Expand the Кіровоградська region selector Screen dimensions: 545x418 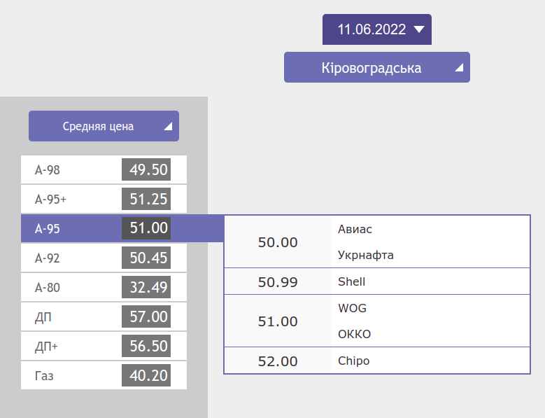[376, 68]
